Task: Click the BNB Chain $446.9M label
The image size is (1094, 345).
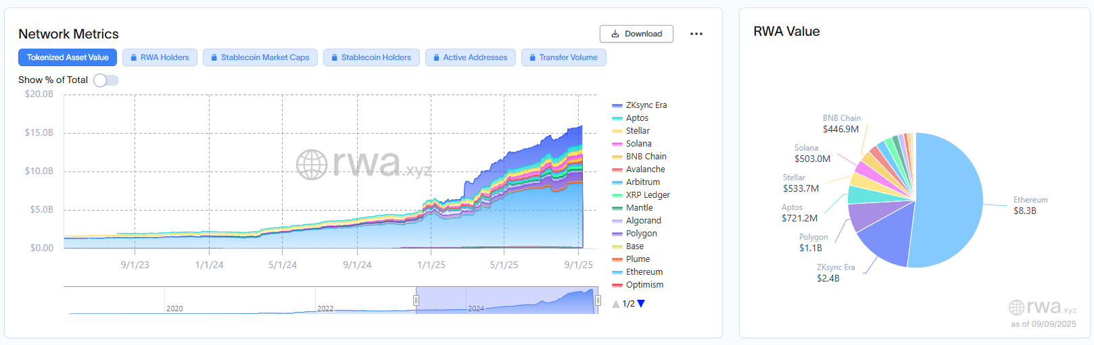Action: (x=841, y=124)
